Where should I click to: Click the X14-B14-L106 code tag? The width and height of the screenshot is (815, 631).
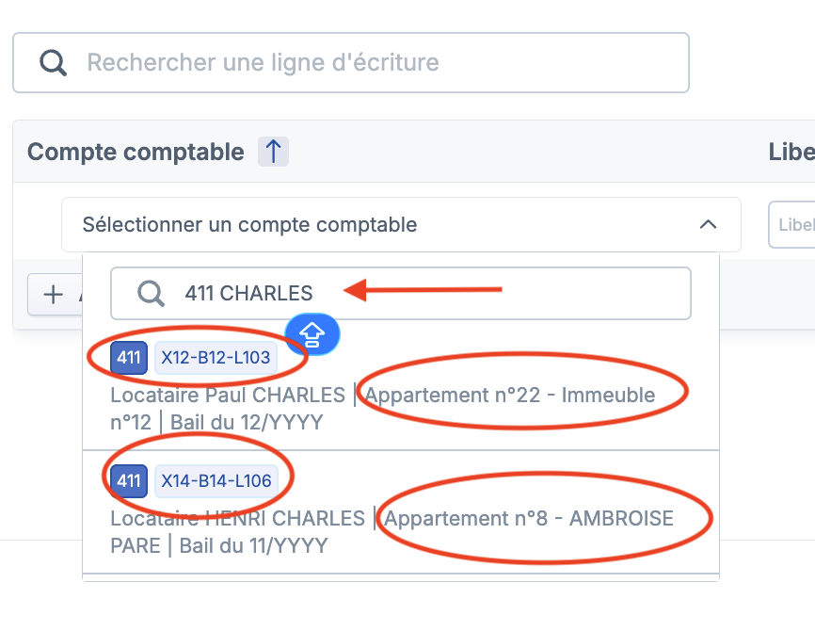(216, 481)
